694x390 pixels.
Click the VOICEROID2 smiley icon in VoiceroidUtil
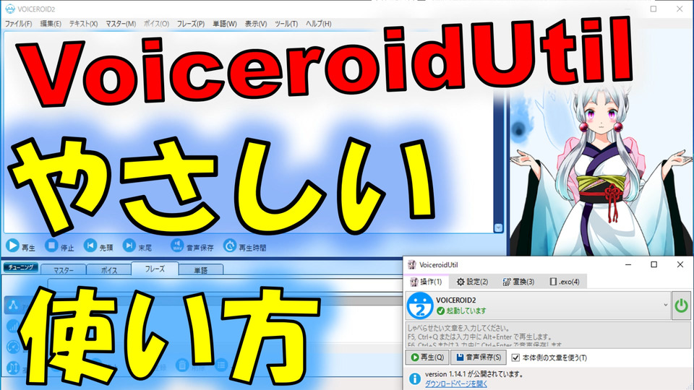point(420,305)
